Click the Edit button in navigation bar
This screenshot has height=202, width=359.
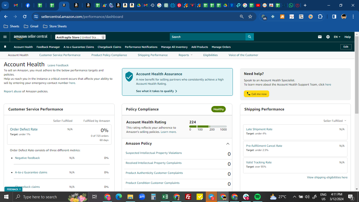[346, 47]
